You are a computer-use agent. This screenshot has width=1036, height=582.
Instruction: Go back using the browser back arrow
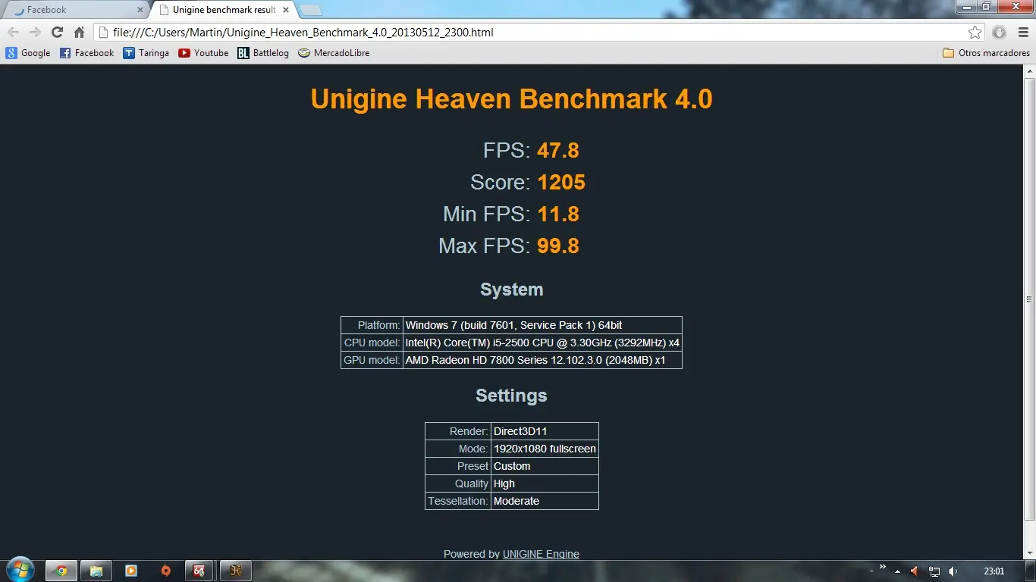(x=14, y=33)
